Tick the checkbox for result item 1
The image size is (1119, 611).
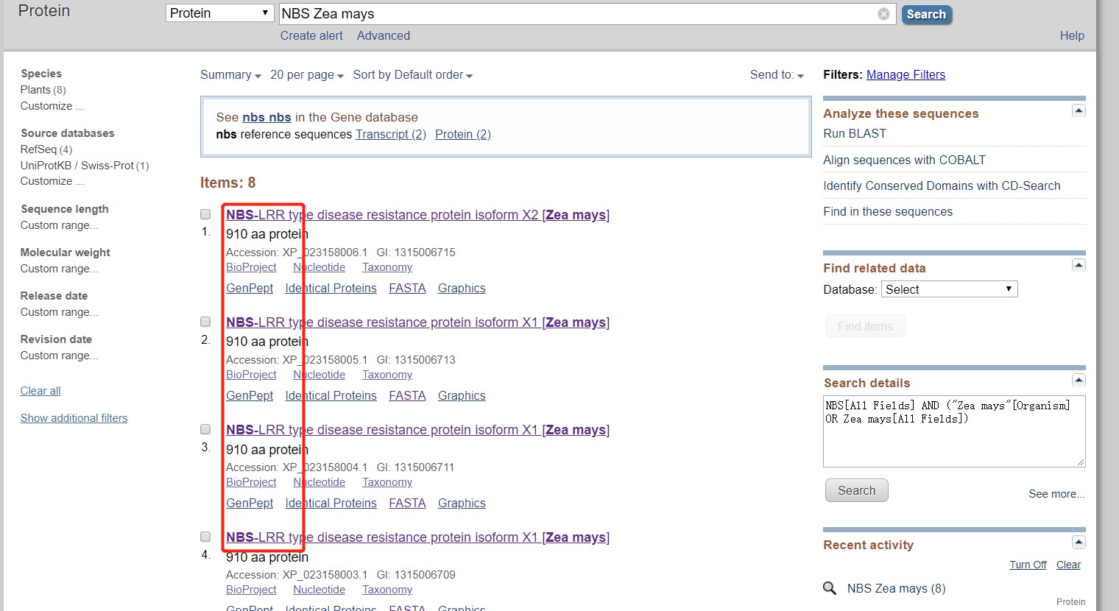tap(205, 214)
